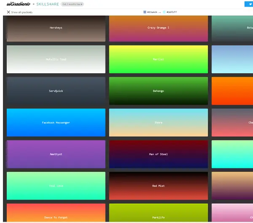The width and height of the screenshot is (253, 223).
Task: Close the gradients list with X icon
Action: click(8, 12)
